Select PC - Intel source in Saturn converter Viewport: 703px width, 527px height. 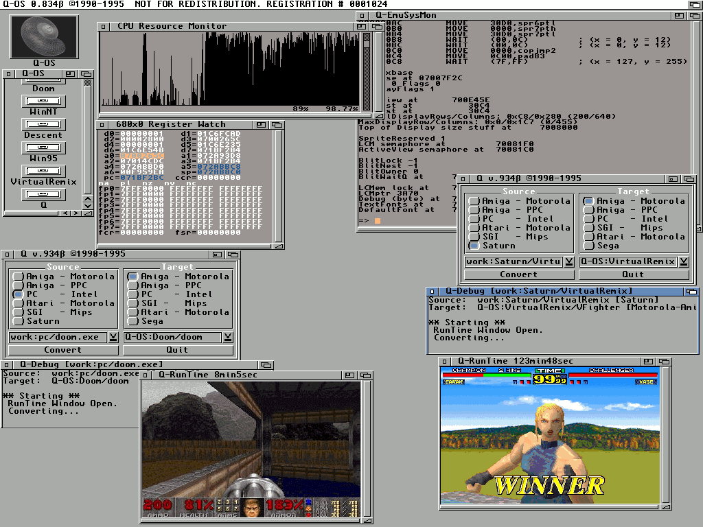coord(474,219)
